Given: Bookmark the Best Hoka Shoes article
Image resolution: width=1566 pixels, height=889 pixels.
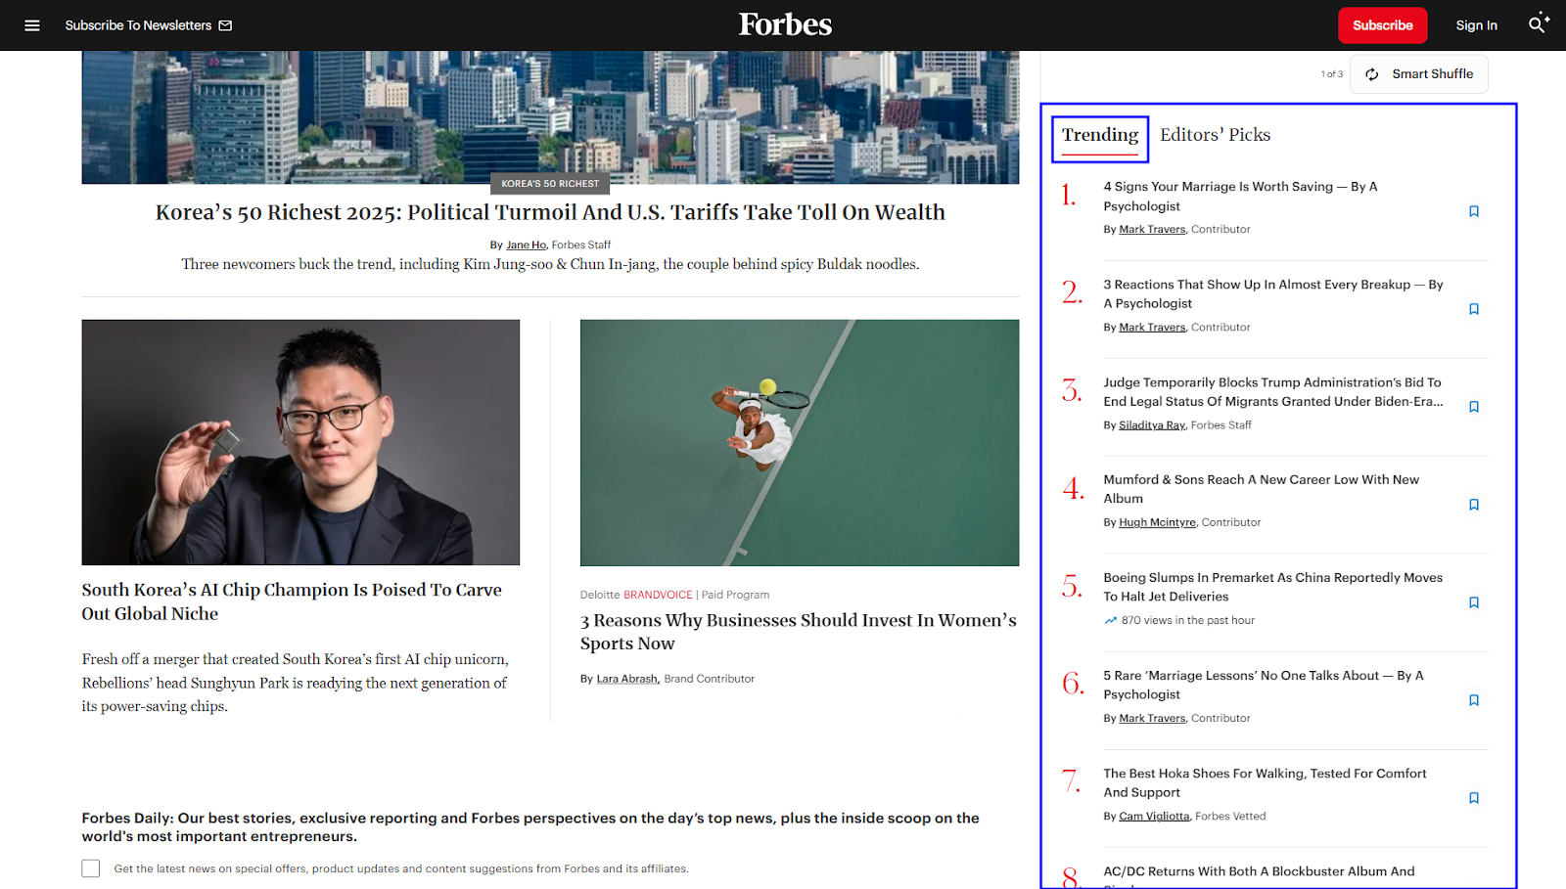Looking at the screenshot, I should click(x=1474, y=798).
